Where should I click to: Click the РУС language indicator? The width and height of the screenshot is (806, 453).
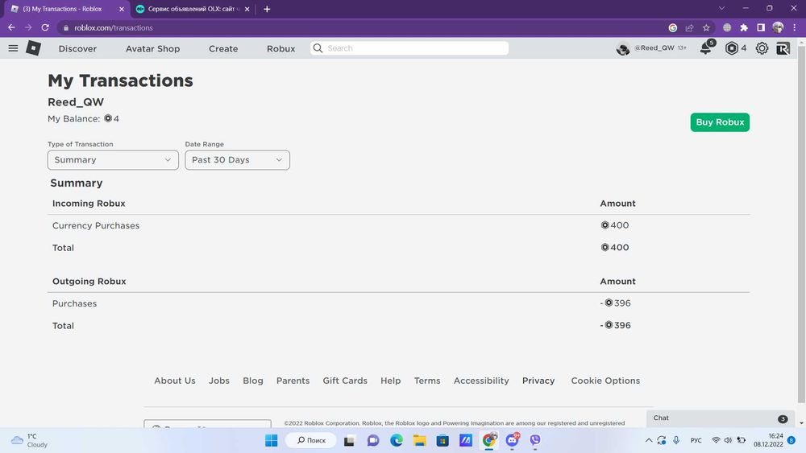click(696, 440)
